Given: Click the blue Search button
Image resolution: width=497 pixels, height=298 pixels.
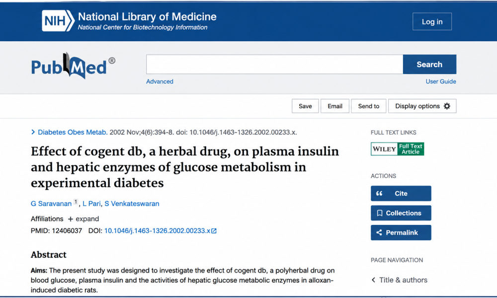Looking at the screenshot, I should (429, 64).
